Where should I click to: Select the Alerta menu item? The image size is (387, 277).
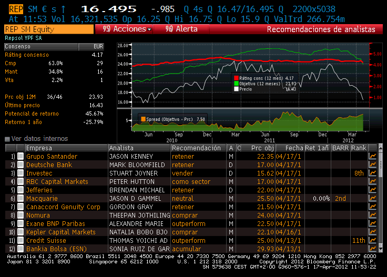(x=182, y=29)
